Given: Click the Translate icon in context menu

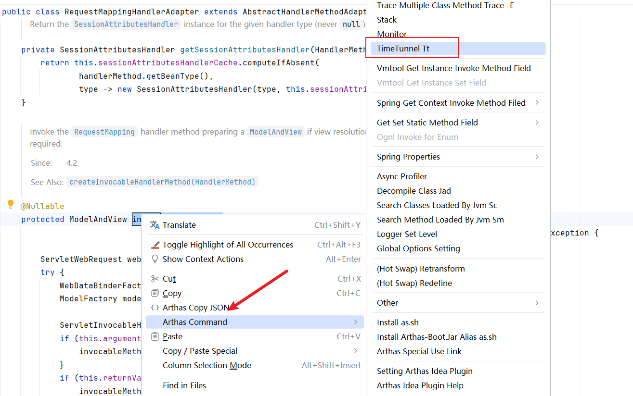Looking at the screenshot, I should pos(155,225).
